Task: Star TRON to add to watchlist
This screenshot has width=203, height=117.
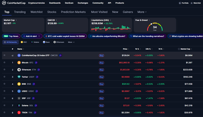Action: [x=4, y=112]
